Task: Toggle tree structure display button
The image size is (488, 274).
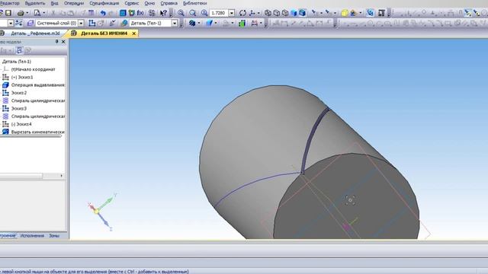Action: (19, 50)
